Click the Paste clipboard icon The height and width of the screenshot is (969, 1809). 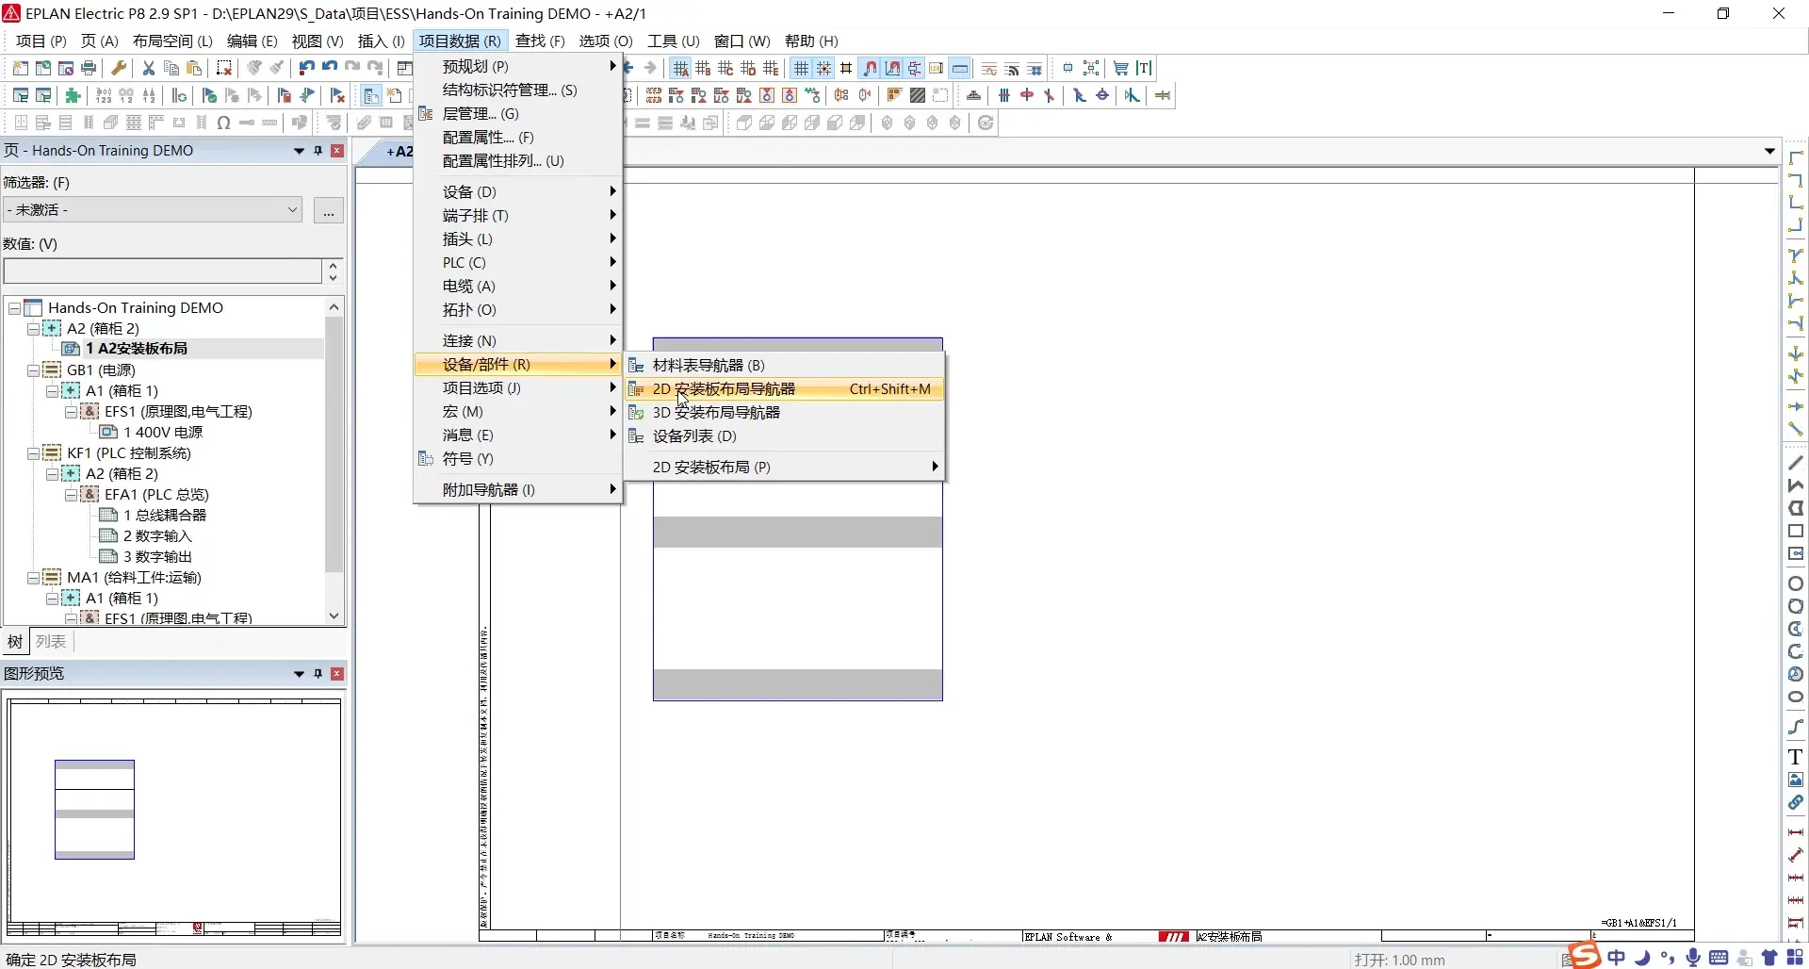(x=193, y=68)
